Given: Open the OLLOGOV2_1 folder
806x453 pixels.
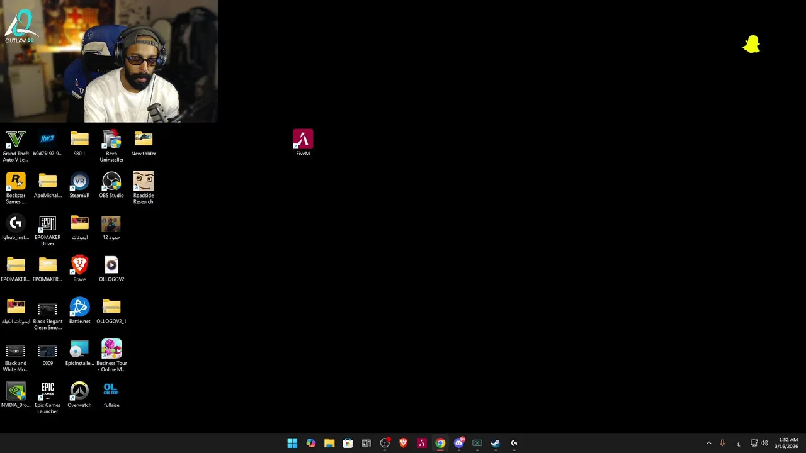Looking at the screenshot, I should [x=111, y=311].
